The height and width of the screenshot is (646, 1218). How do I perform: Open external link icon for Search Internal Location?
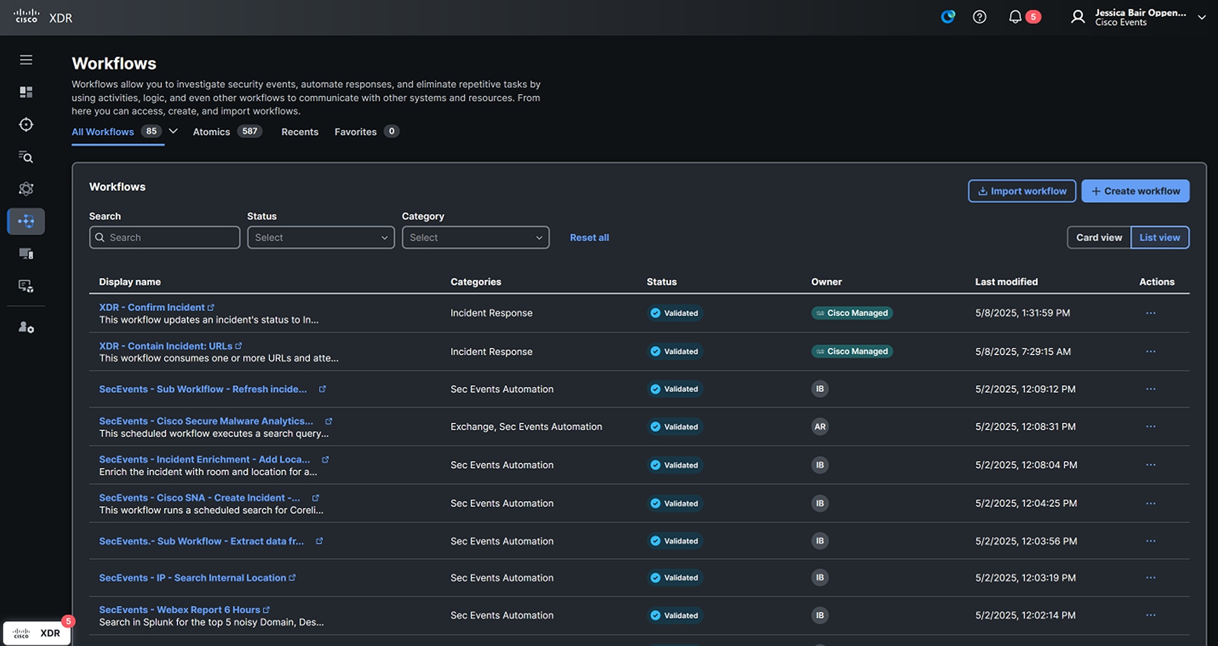292,578
